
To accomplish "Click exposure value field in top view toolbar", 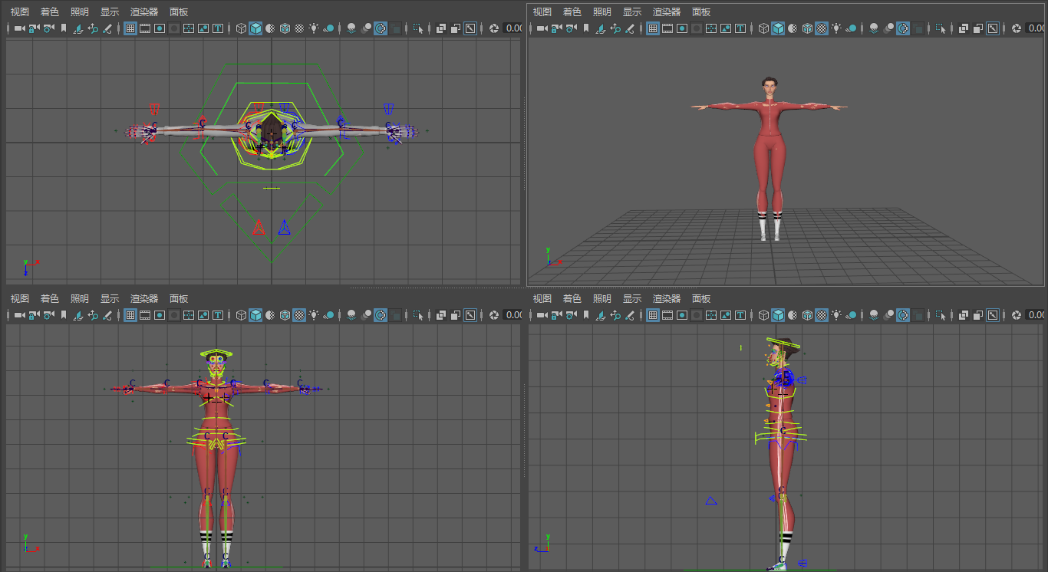I will [513, 28].
